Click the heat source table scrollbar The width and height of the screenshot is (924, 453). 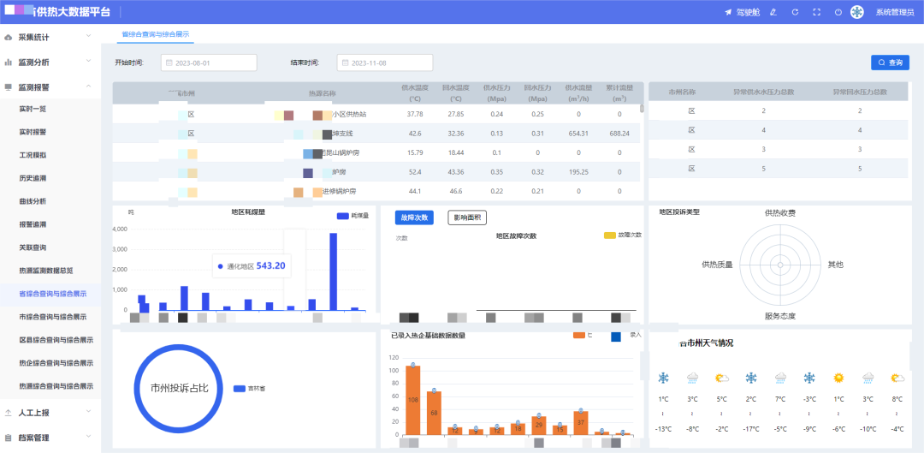coord(642,108)
